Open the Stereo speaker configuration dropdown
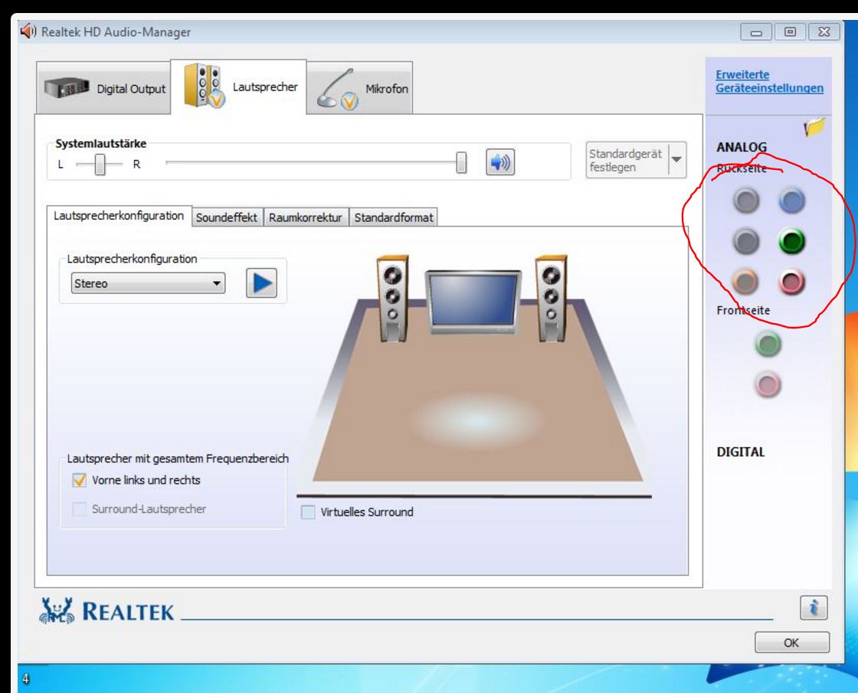Viewport: 858px width, 693px height. pos(149,283)
